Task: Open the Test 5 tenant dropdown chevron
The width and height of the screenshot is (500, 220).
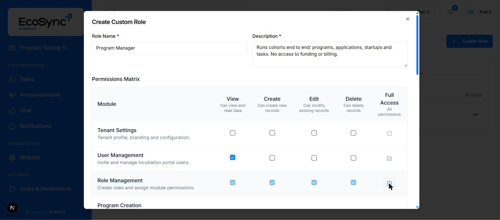Action: (435, 12)
